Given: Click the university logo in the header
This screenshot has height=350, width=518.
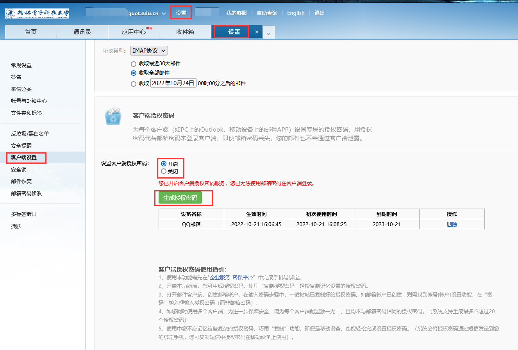Looking at the screenshot, I should pyautogui.click(x=38, y=13).
